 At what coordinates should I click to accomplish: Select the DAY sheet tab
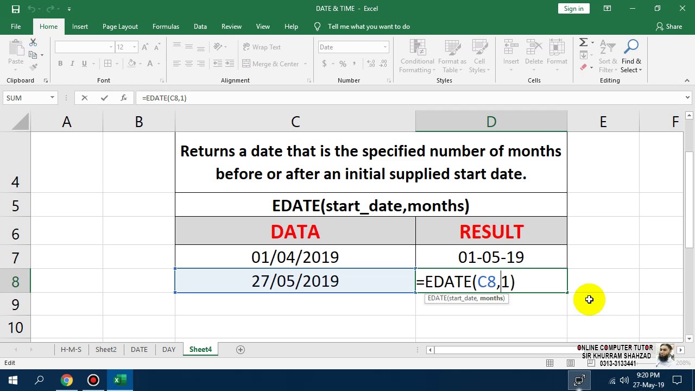[x=169, y=350]
